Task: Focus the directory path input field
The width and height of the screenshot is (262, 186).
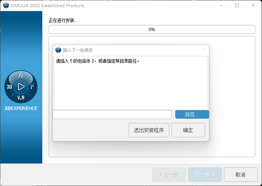Action: (112, 114)
